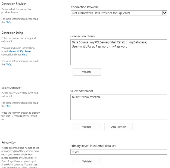This screenshot has width=170, height=168.
Task: Follow the Microsoft SQL Server link
Action: pyautogui.click(x=20, y=52)
